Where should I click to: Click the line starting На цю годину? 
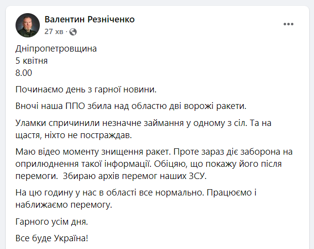pyautogui.click(x=136, y=193)
